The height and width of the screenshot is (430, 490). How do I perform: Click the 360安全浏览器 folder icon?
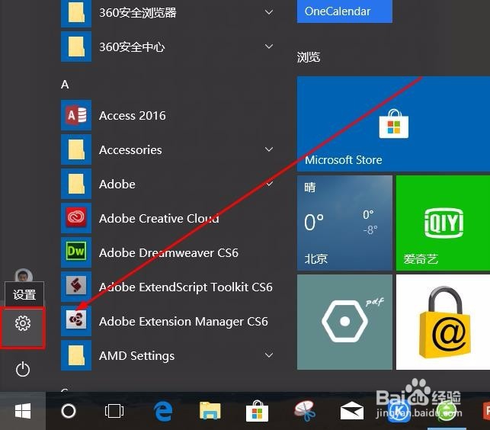(x=76, y=14)
